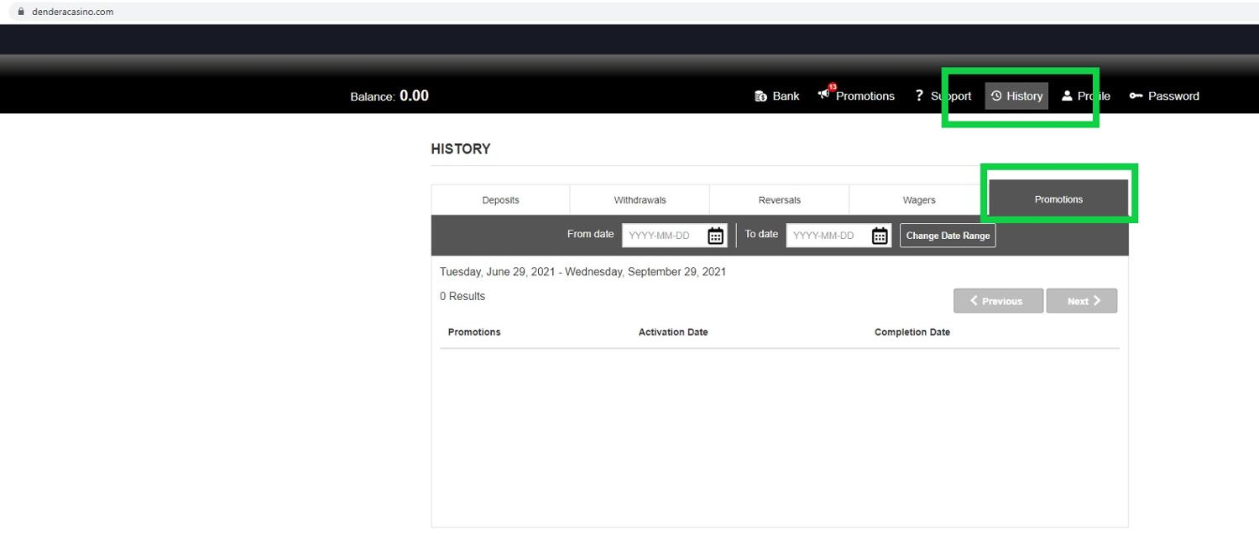Click the History clock icon
Image resolution: width=1259 pixels, height=549 pixels.
(996, 96)
